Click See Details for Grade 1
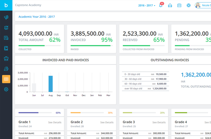 (55, 122)
